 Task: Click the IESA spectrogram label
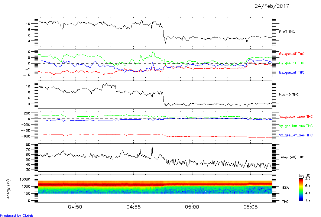(x=285, y=188)
